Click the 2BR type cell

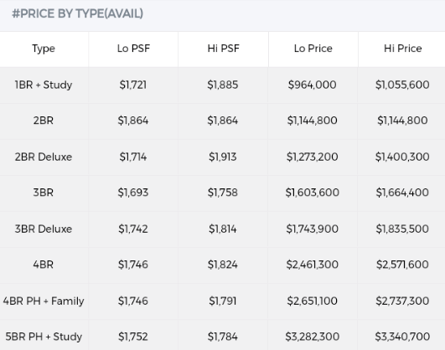click(x=43, y=121)
